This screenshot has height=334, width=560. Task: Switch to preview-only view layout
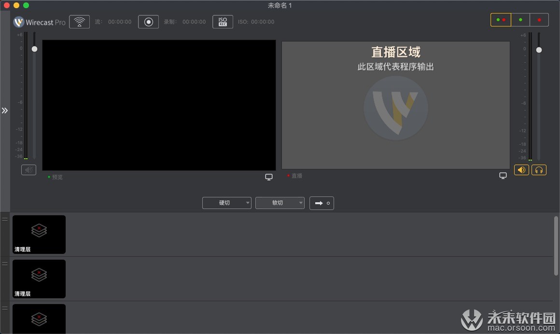520,20
